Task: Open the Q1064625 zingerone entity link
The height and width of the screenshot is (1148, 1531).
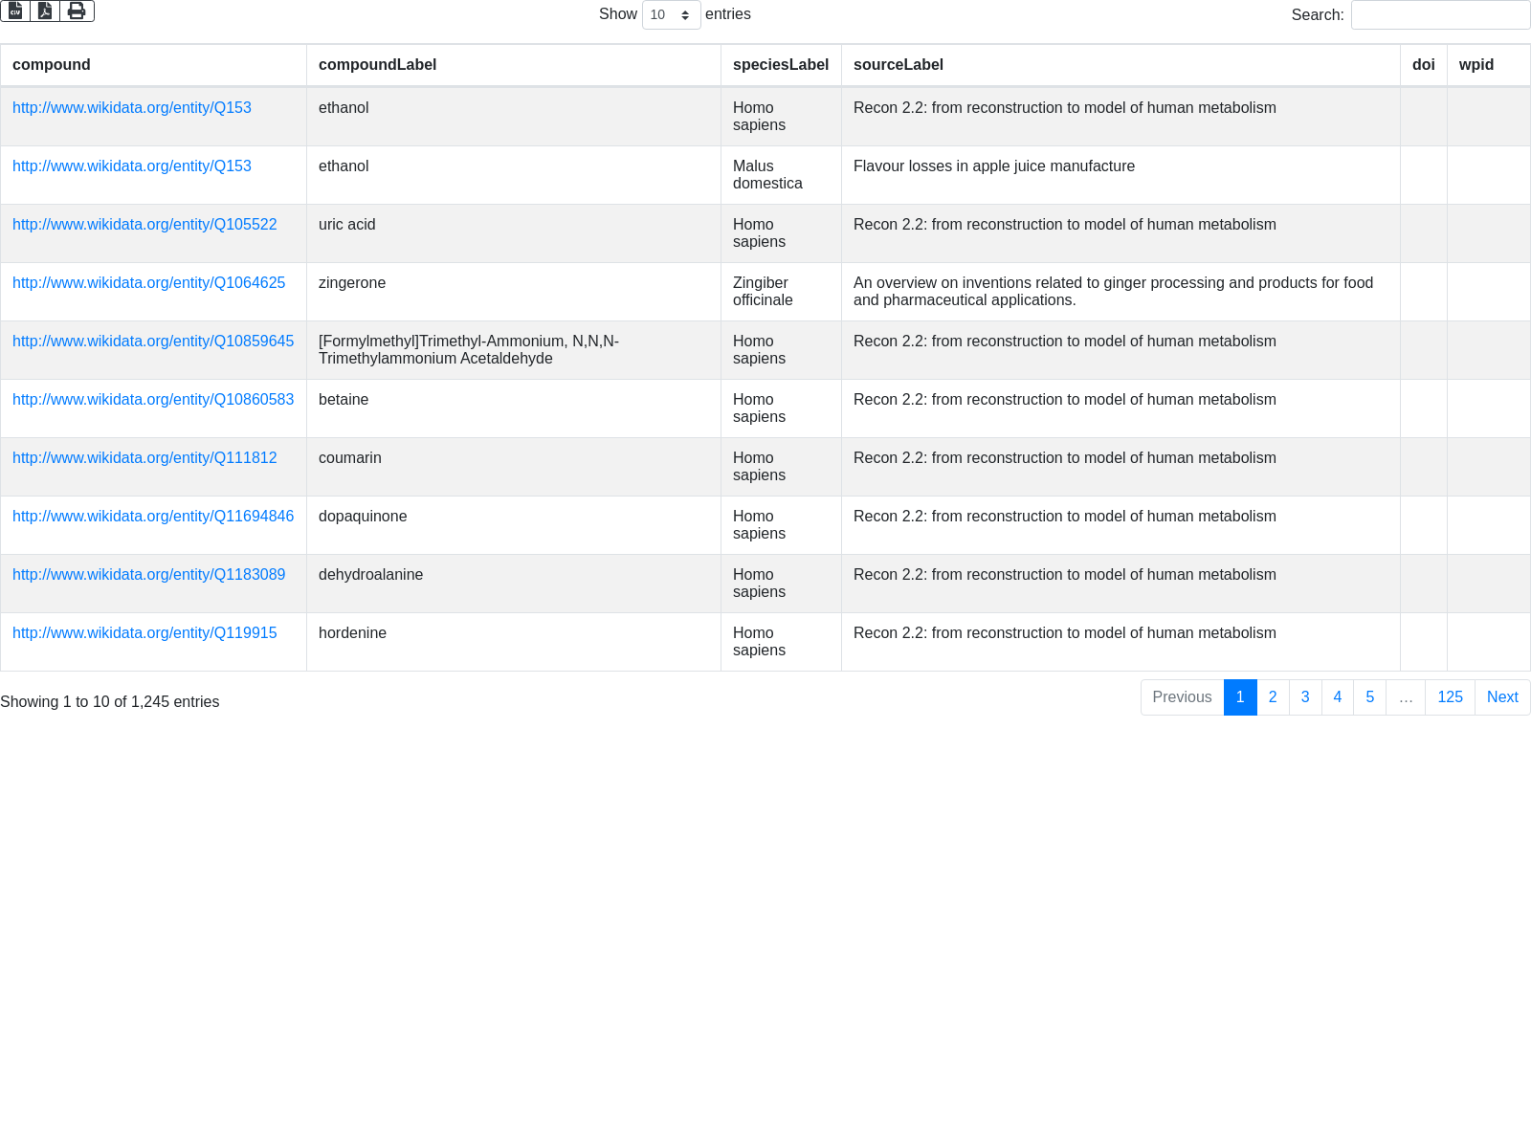Action: click(x=148, y=283)
